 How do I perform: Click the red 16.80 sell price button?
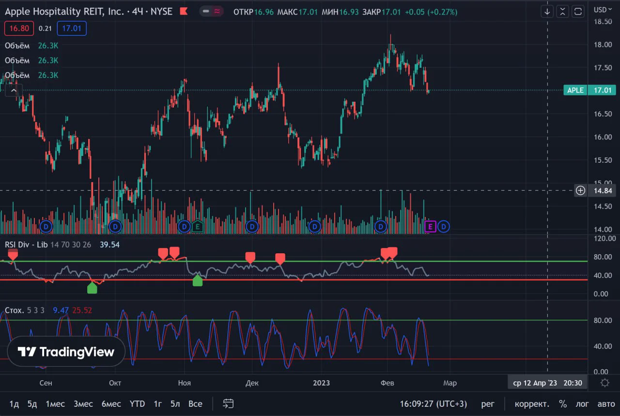pyautogui.click(x=19, y=29)
